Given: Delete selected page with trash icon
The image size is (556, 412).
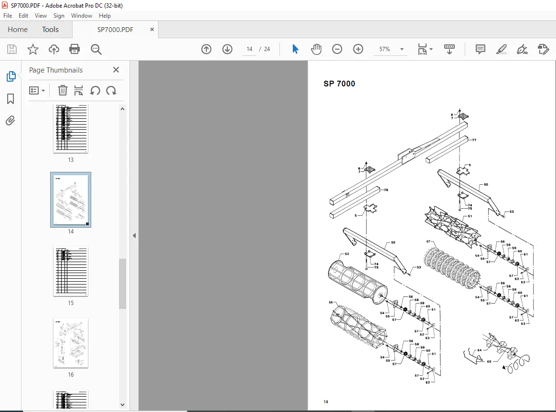Looking at the screenshot, I should tap(63, 91).
